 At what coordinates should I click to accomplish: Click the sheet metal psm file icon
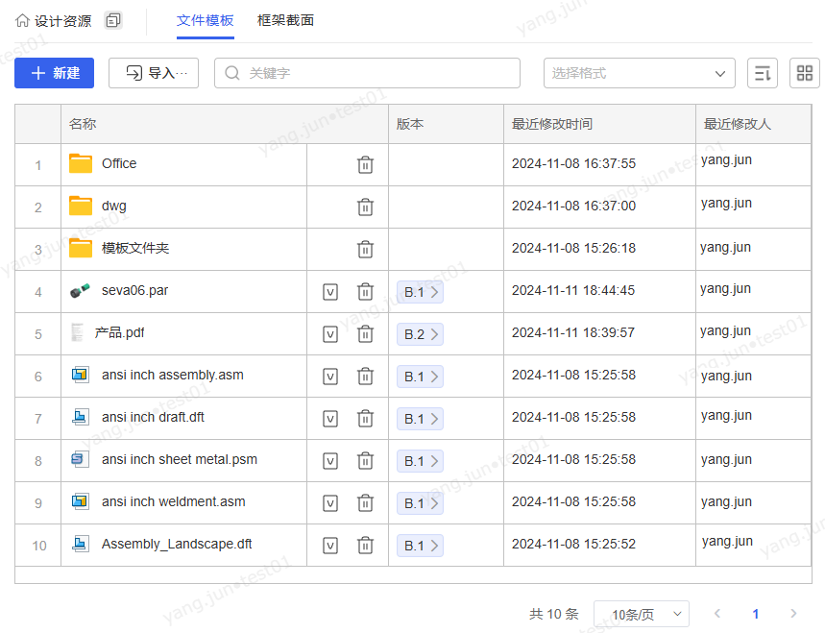(x=80, y=459)
